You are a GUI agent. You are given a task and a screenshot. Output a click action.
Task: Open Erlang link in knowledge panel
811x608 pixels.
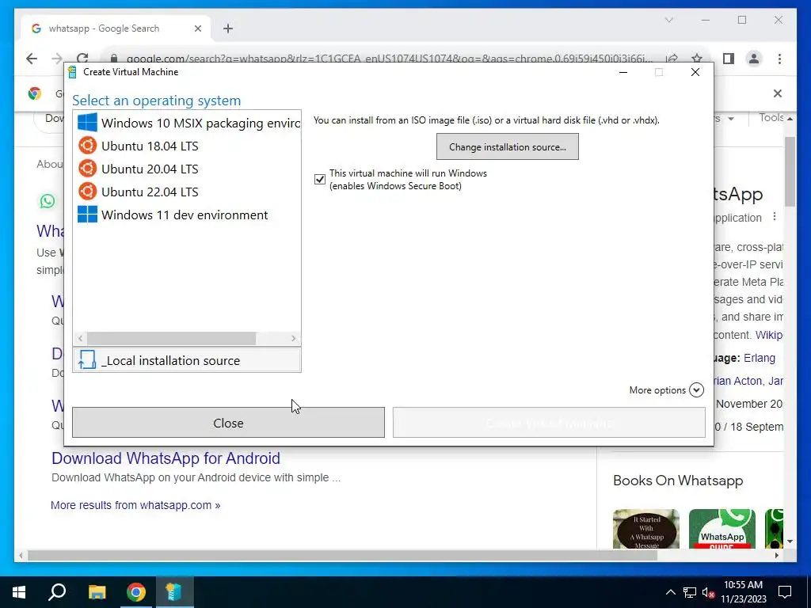pyautogui.click(x=760, y=358)
